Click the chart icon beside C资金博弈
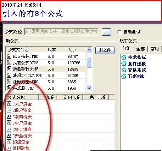This screenshot has height=151, width=162. pos(9,129)
